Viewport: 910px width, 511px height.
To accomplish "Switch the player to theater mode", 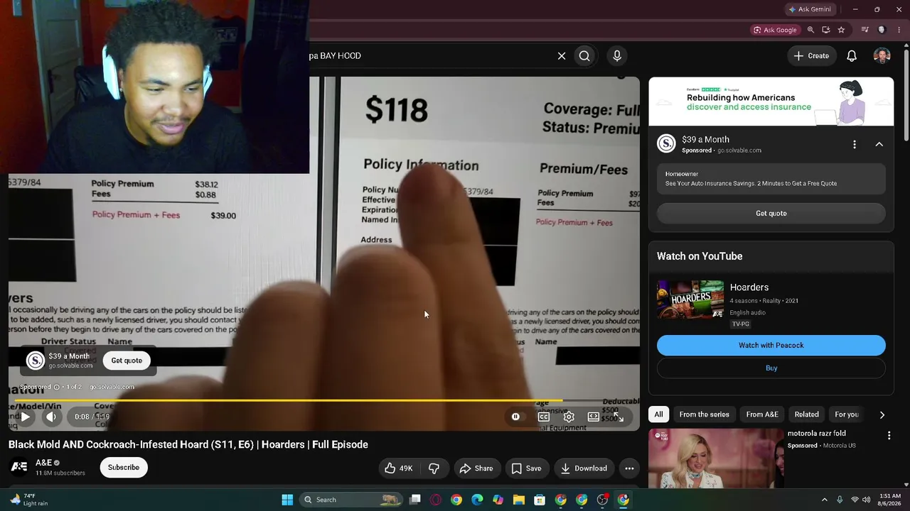I will [593, 417].
